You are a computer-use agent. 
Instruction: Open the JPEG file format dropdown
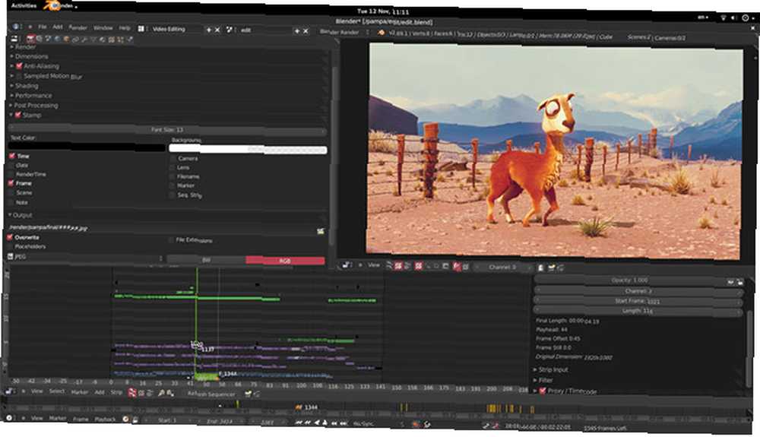point(85,257)
